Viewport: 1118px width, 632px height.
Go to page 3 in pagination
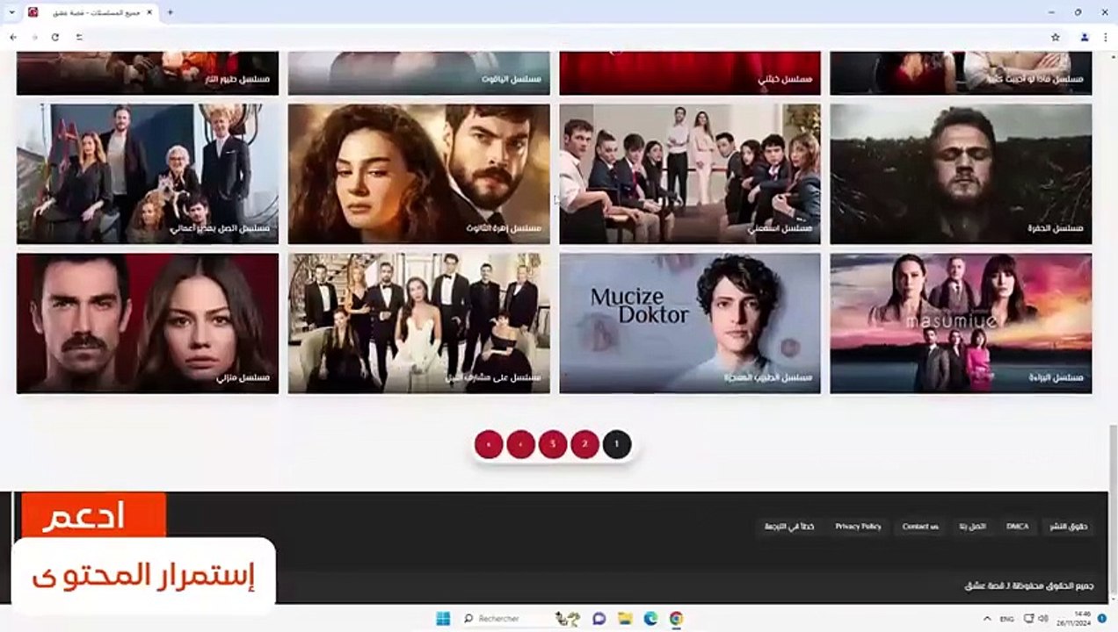553,444
